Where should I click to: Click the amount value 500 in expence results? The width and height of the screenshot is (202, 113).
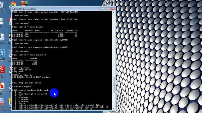point(35,62)
